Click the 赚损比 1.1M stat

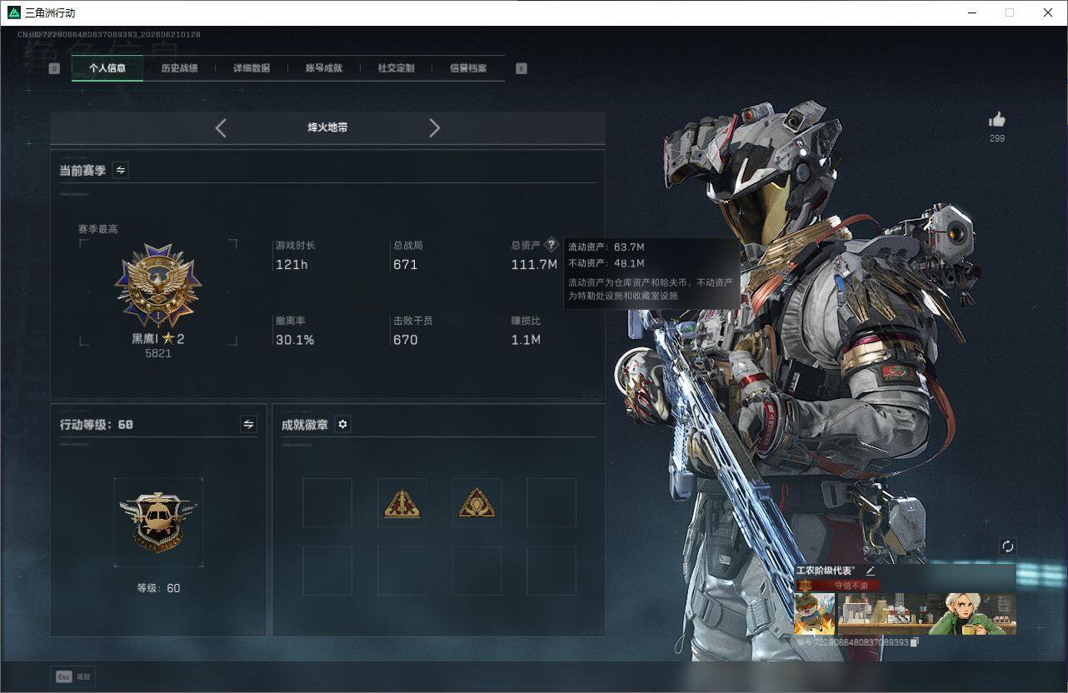(x=527, y=331)
